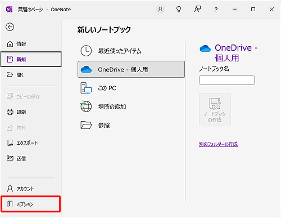Screen dimensions: 281x218
Task: Select OneDrive - 個人用 location
Action: click(131, 69)
